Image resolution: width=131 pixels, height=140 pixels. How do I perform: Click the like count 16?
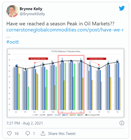pyautogui.click(x=17, y=134)
